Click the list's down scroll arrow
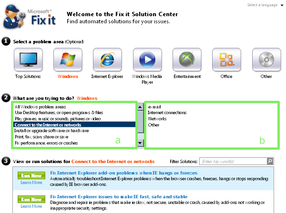Viewport: 286px width, 213px height. [140, 143]
